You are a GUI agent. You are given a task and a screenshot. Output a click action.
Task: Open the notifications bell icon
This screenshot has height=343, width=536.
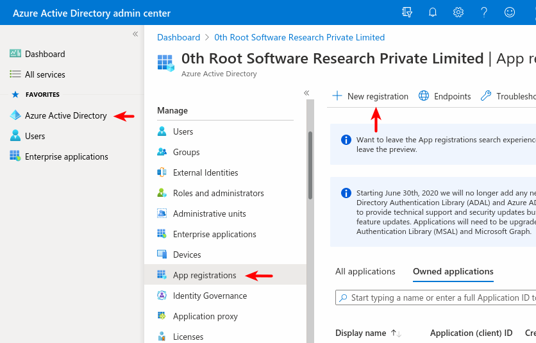tap(433, 12)
